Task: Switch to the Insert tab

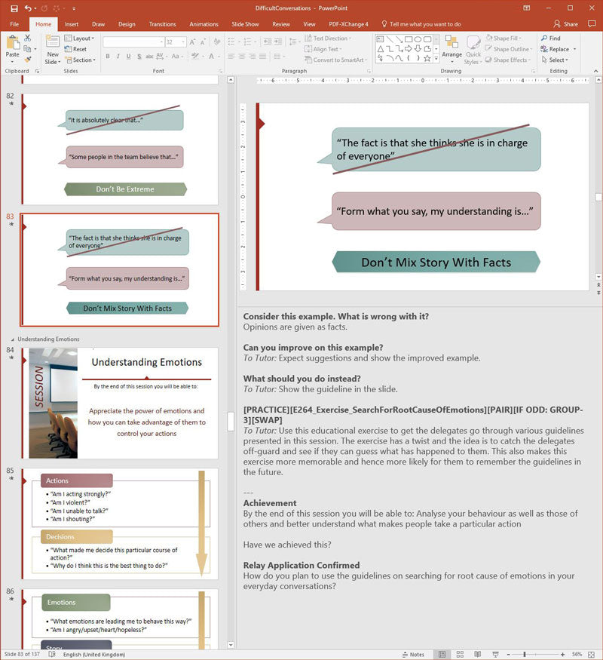Action: tap(71, 24)
